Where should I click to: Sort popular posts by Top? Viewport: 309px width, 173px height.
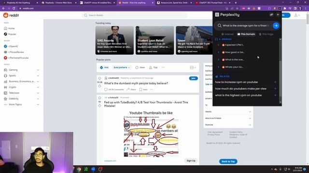(x=153, y=67)
